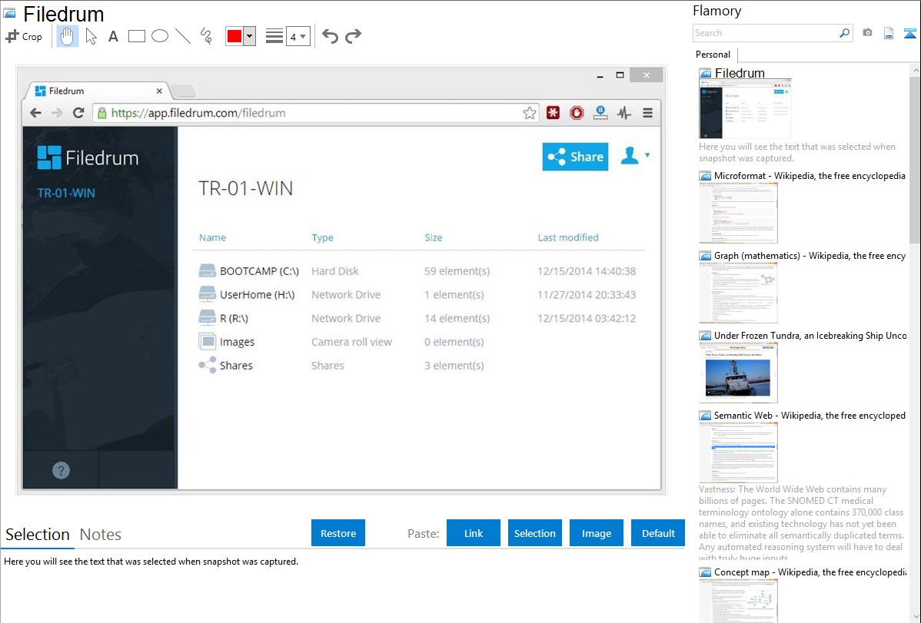Open the browser hamburger menu
921x623 pixels.
647,113
